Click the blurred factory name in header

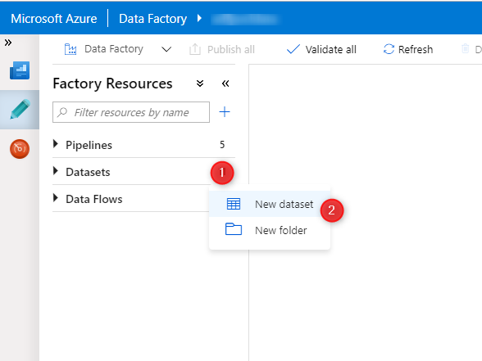click(x=244, y=19)
